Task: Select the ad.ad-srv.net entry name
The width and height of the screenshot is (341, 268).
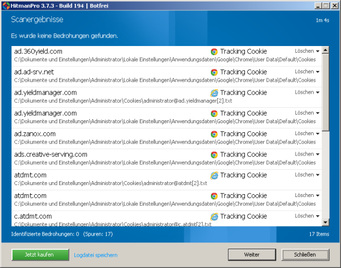Action: click(34, 72)
